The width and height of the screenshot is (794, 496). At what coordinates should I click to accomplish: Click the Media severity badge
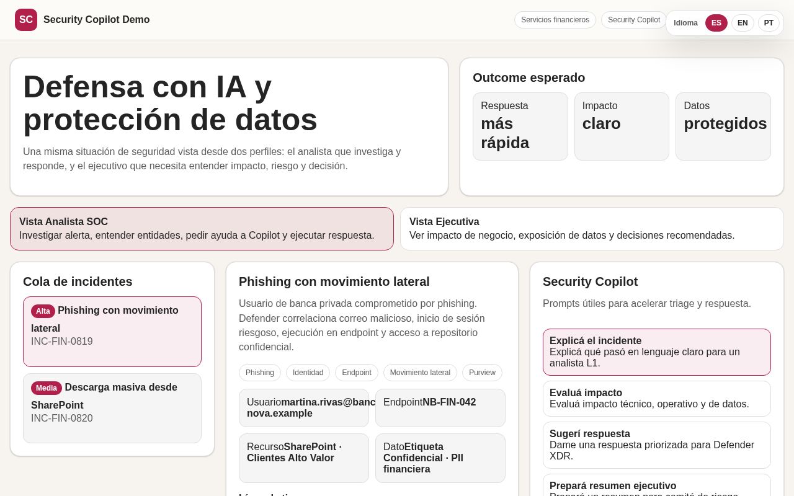[47, 388]
